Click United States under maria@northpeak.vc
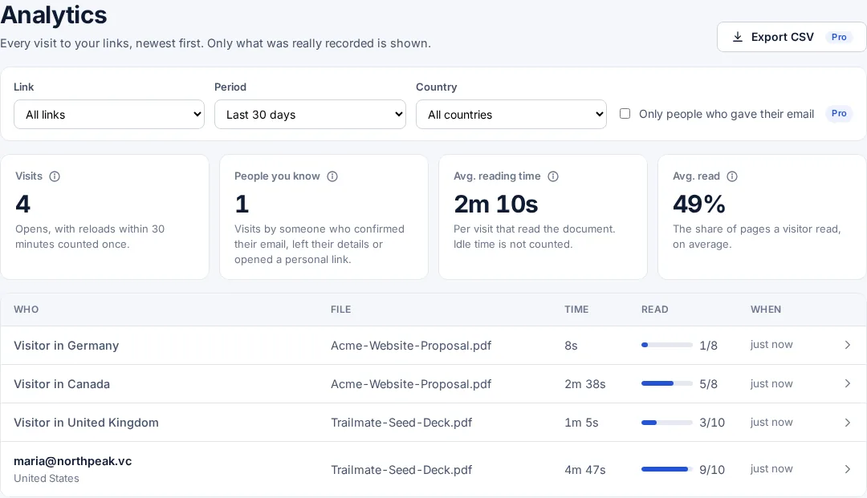867x498 pixels. tap(47, 479)
